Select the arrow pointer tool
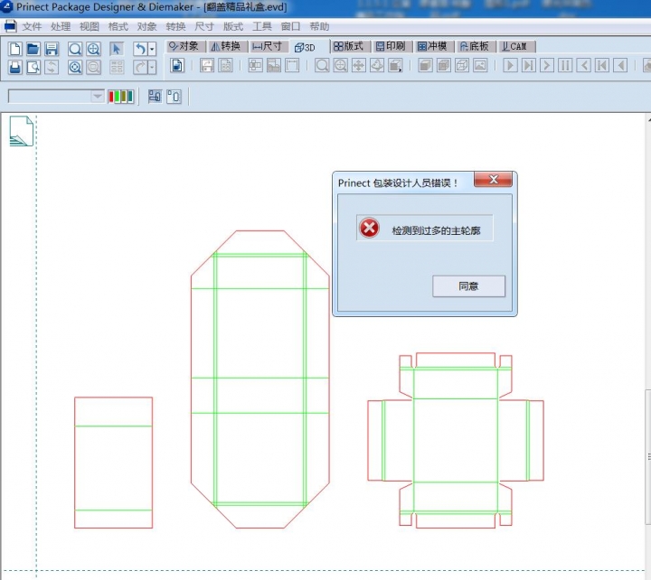Viewport: 651px width, 580px height. [x=117, y=49]
